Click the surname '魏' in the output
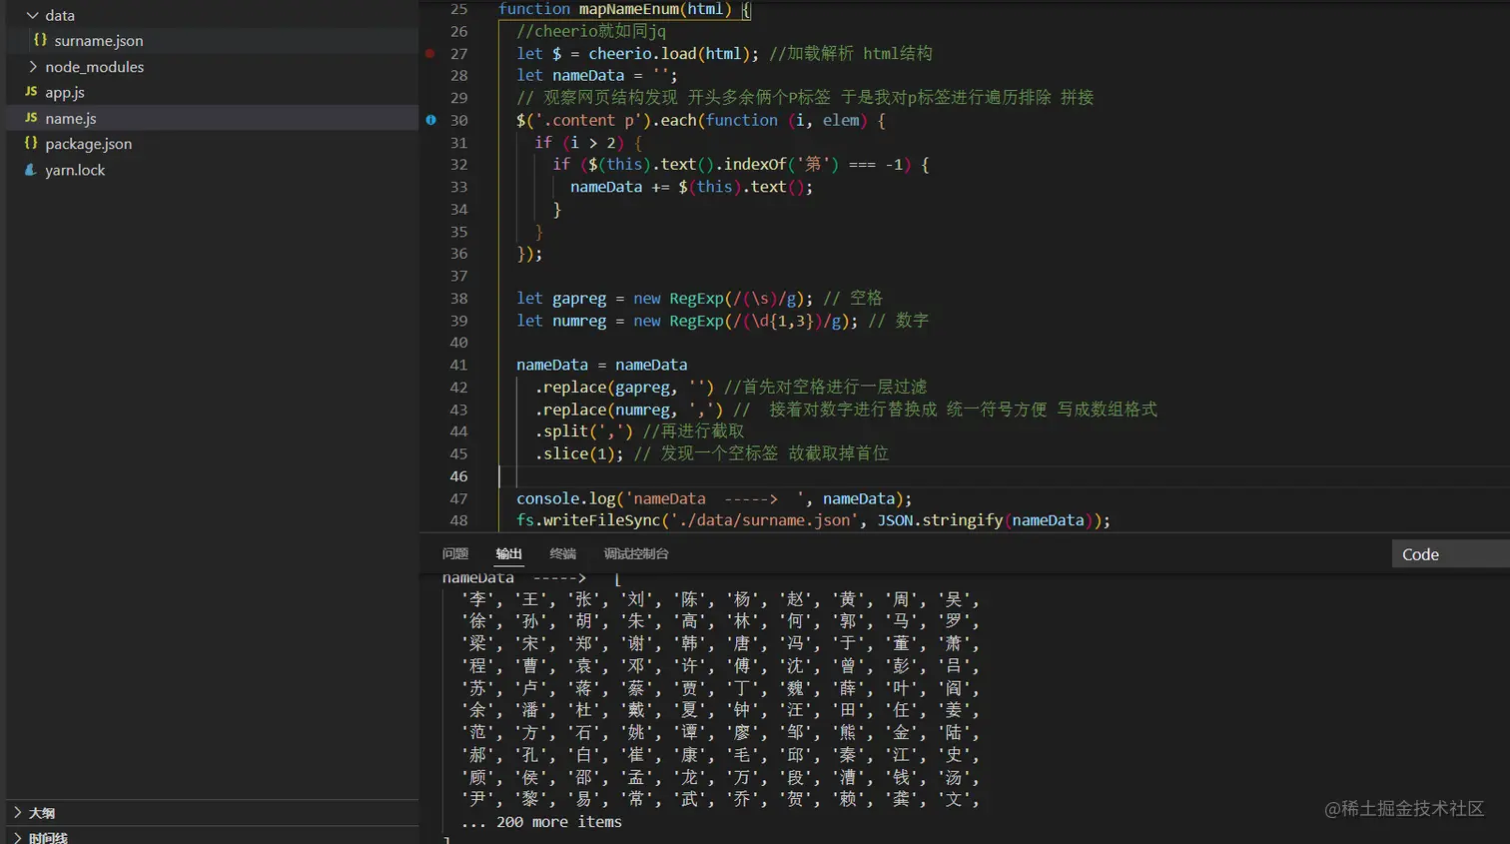This screenshot has height=844, width=1510. pyautogui.click(x=795, y=688)
